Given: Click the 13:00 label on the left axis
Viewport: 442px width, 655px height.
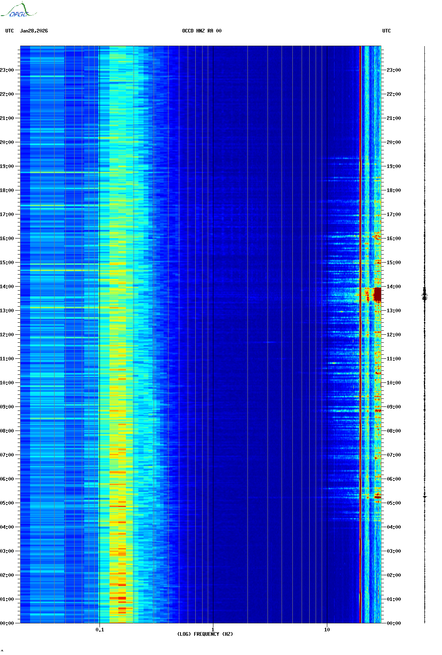Looking at the screenshot, I should point(7,311).
